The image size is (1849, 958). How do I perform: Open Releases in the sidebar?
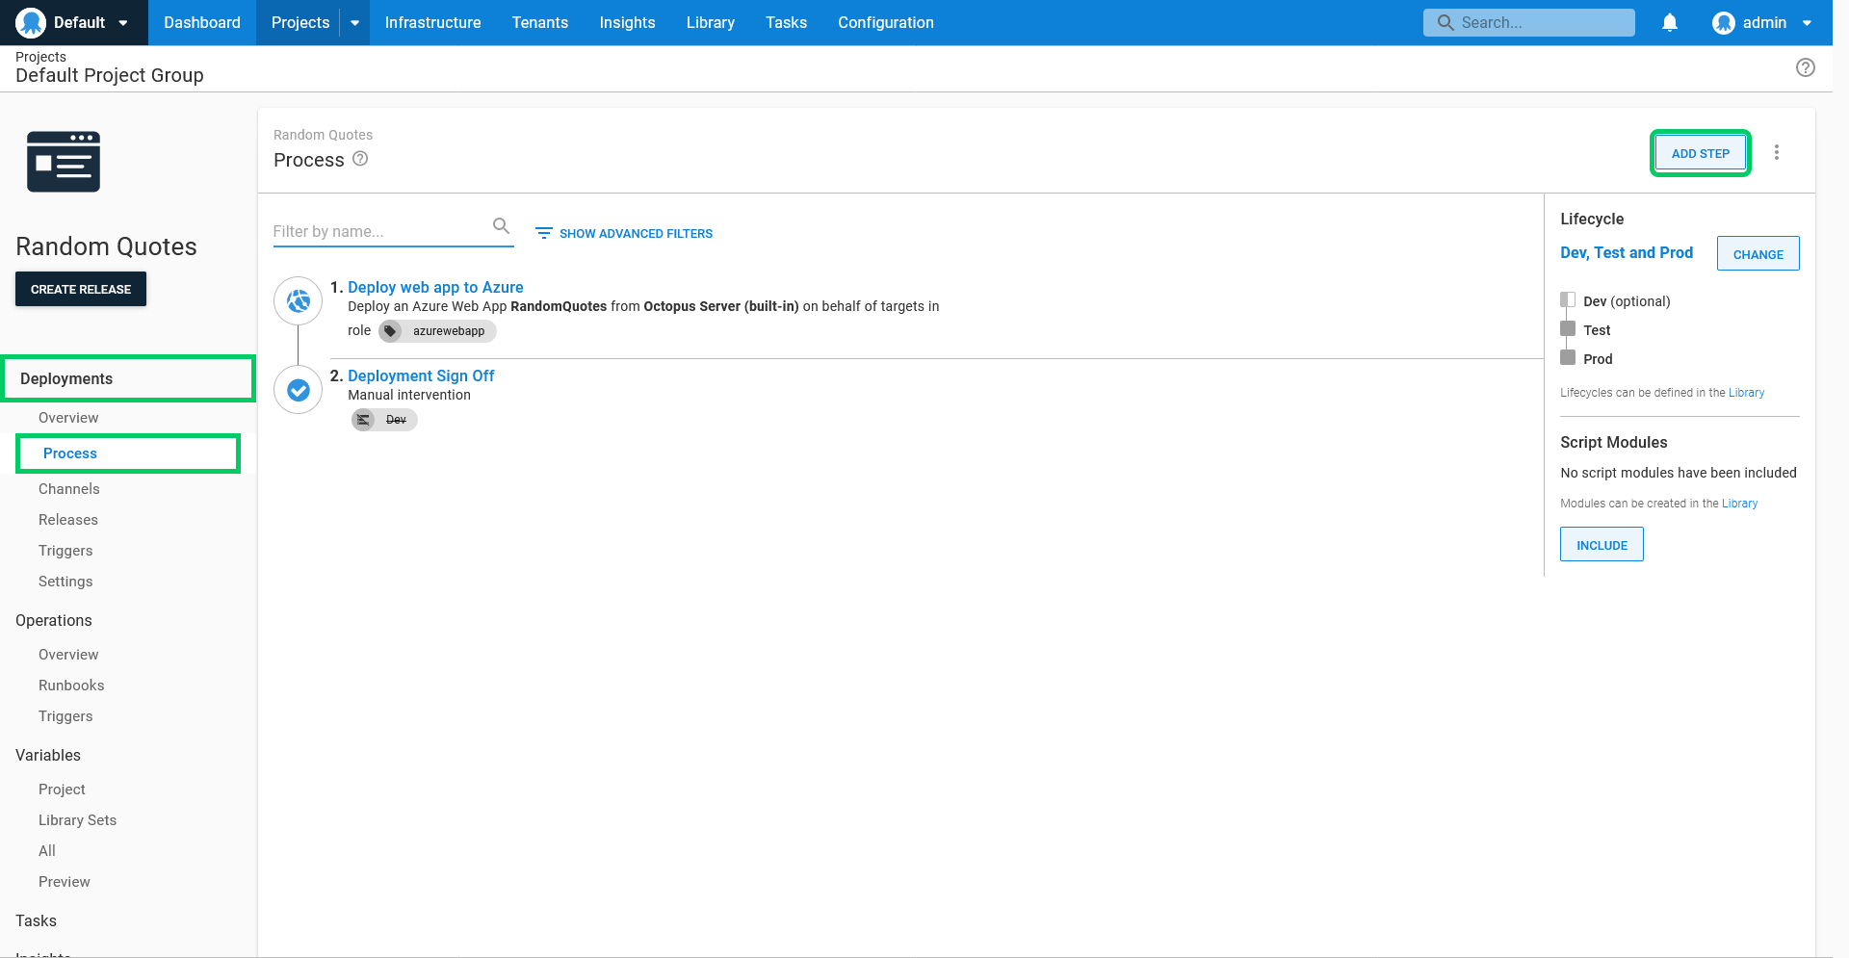(68, 520)
